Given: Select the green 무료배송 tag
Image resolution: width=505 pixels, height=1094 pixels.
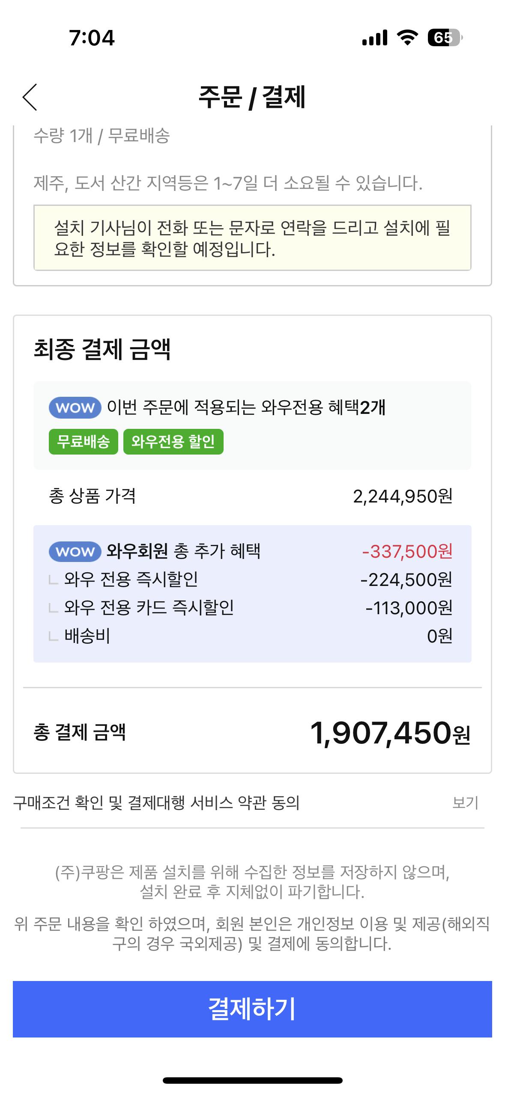Looking at the screenshot, I should [x=83, y=441].
